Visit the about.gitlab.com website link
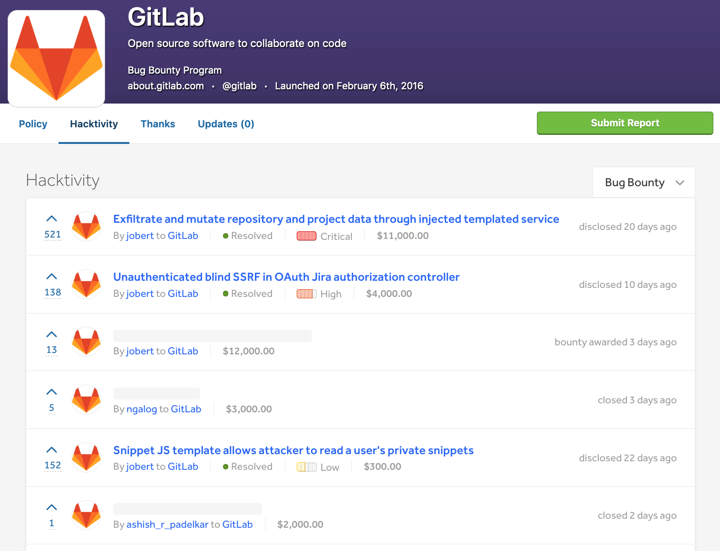The image size is (720, 551). 165,86
